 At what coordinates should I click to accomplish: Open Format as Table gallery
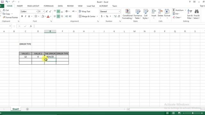coord(138,14)
